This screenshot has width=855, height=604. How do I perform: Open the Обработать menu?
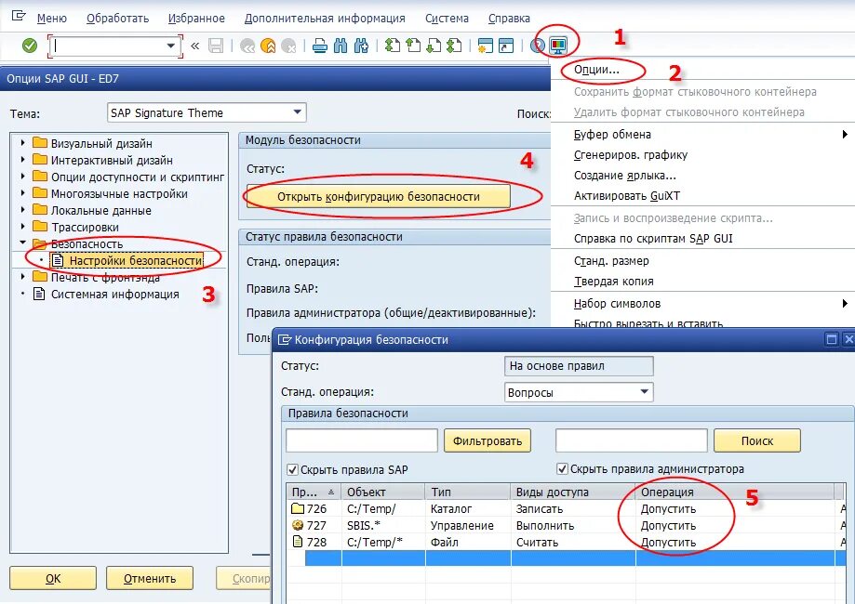pos(118,18)
